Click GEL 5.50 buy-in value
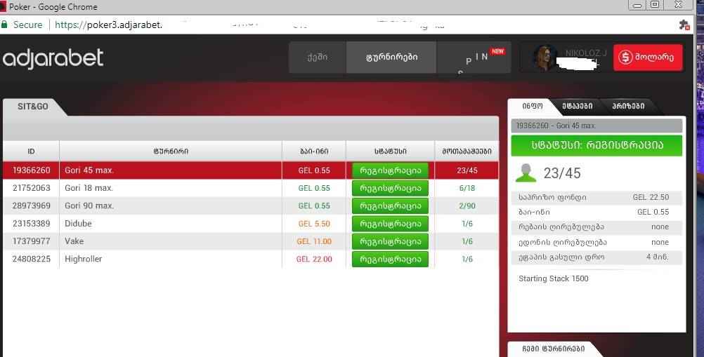 314,224
